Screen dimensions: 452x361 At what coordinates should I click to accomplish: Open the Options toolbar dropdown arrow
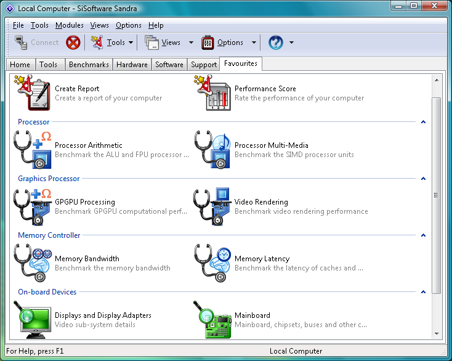click(254, 43)
